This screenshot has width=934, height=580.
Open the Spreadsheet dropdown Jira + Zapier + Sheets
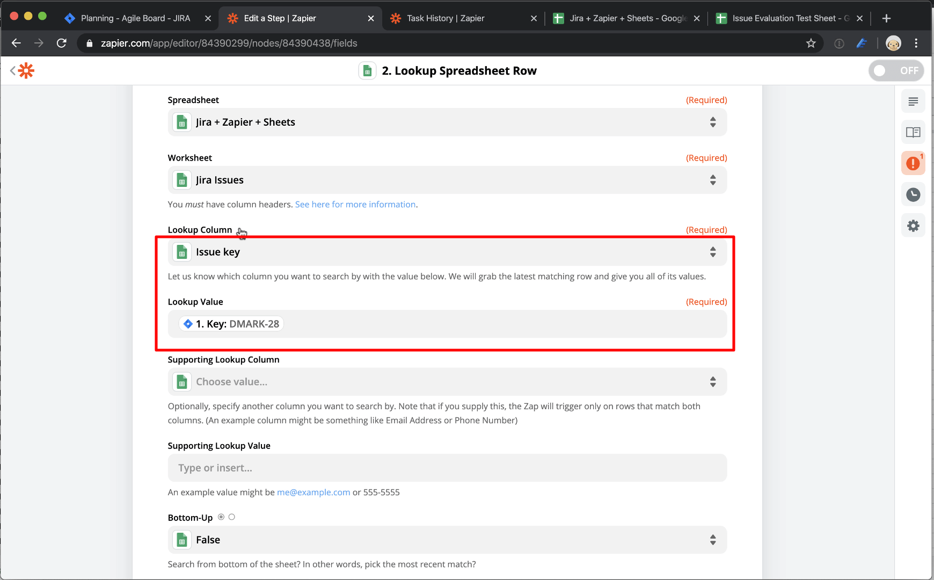coord(447,122)
